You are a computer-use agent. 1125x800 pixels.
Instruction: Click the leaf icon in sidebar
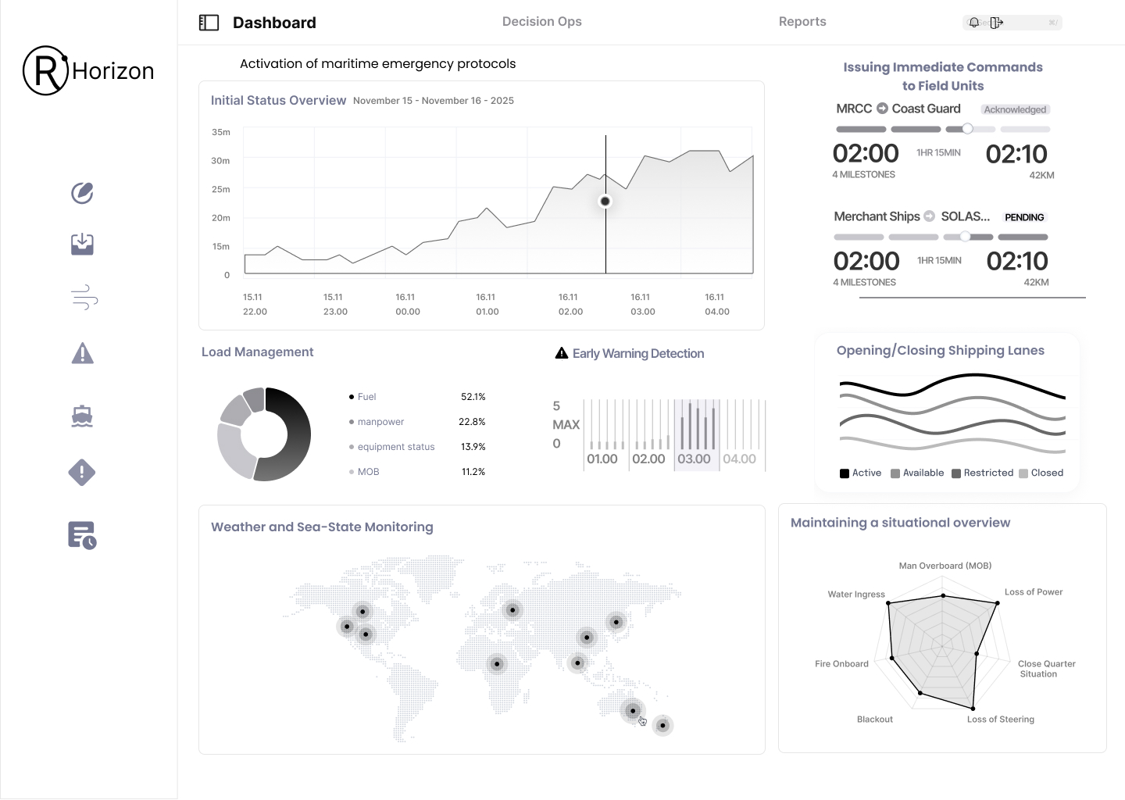82,192
